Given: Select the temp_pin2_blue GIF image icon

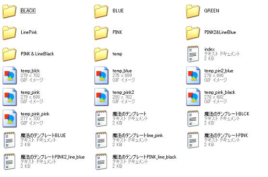Looking at the screenshot, I should click(x=193, y=76).
